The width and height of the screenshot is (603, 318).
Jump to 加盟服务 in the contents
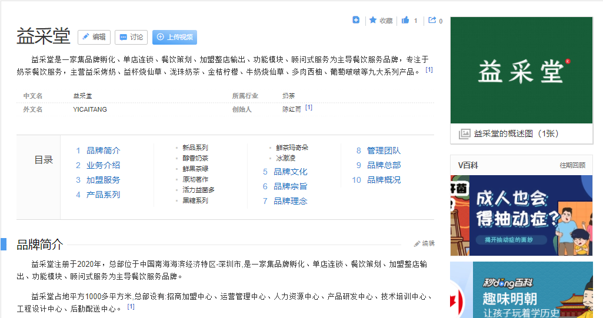coord(103,180)
